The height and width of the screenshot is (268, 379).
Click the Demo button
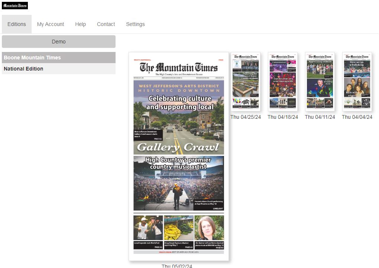point(59,42)
